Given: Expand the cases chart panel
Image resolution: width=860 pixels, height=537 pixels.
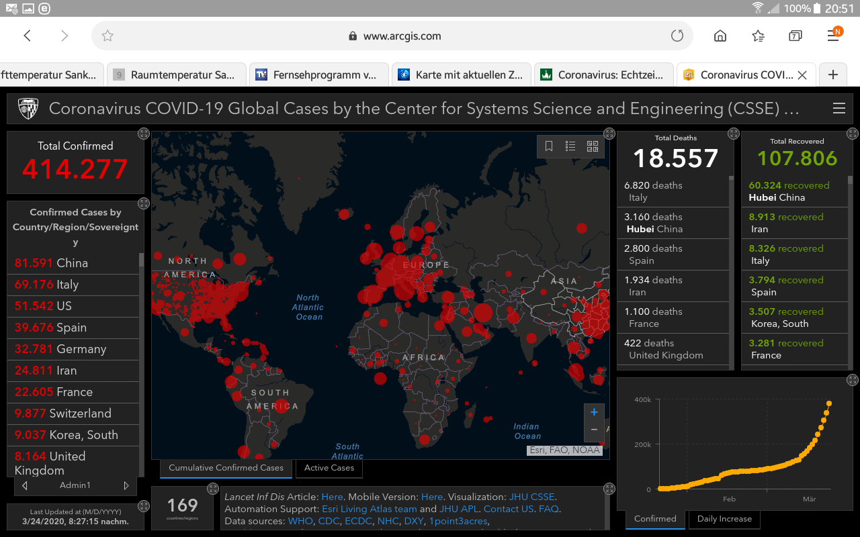Looking at the screenshot, I should 853,380.
